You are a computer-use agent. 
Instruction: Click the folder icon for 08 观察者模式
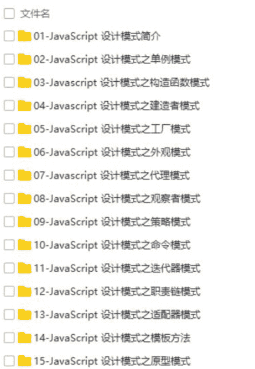click(24, 198)
